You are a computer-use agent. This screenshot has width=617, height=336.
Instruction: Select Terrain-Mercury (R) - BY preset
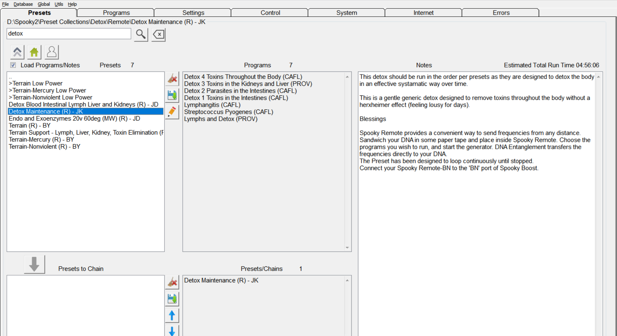coord(41,140)
